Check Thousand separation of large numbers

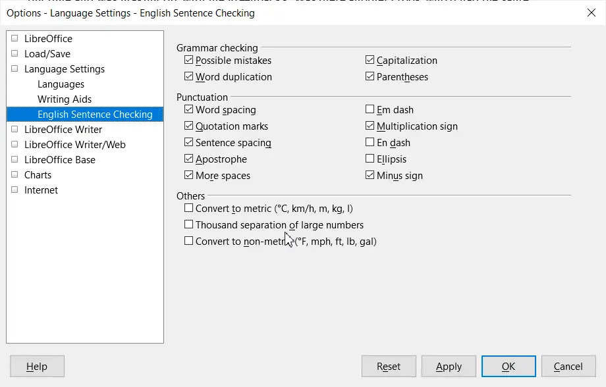[x=190, y=225]
